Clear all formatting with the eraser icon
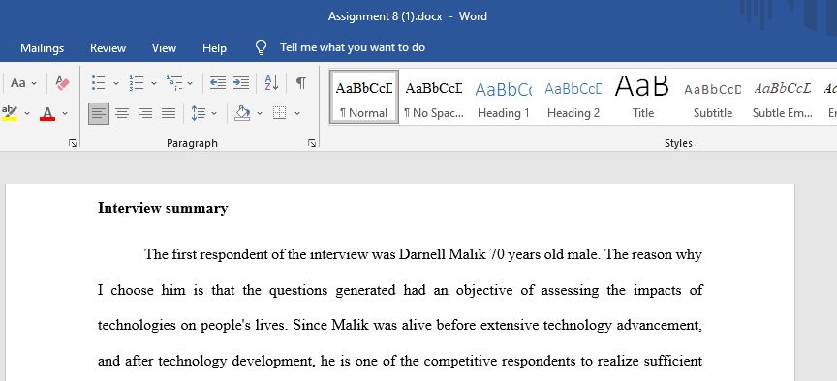The image size is (837, 381). (62, 83)
